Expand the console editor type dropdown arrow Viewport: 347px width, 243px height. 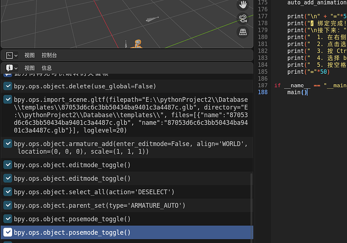[16, 56]
